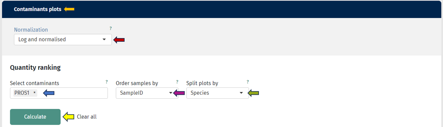
Task: Select the PROS1 tag chip
Action: [x=22, y=93]
